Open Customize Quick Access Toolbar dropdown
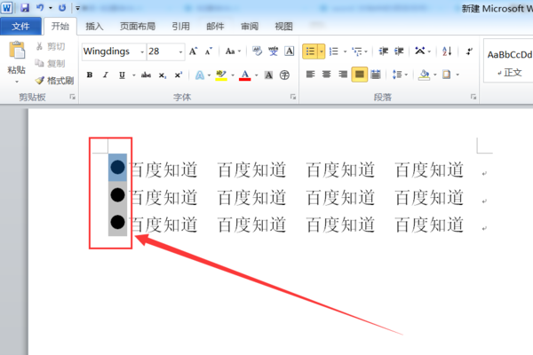 (x=77, y=8)
